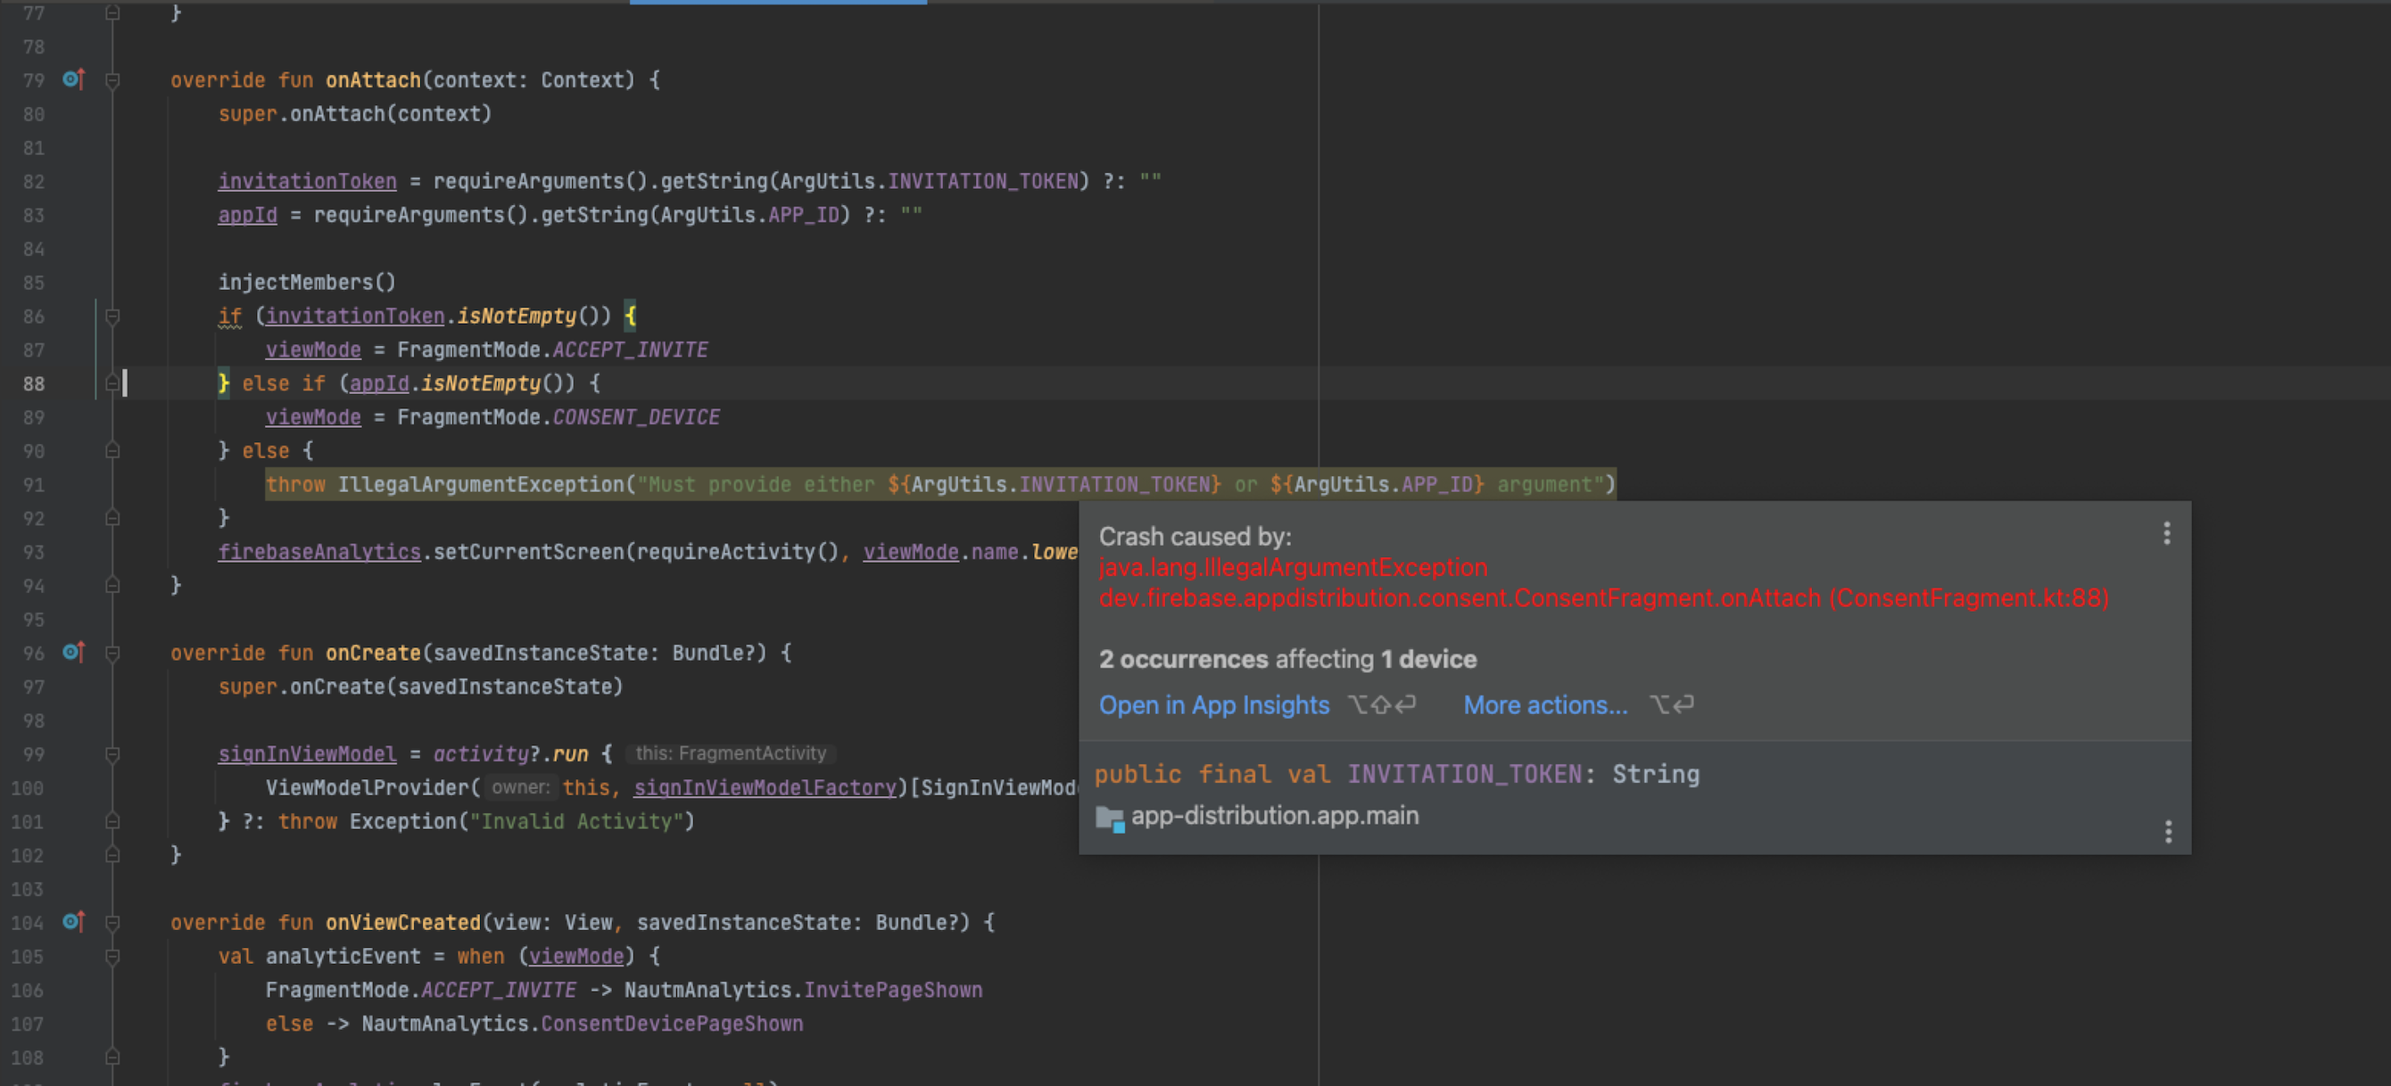The image size is (2391, 1086).
Task: Toggle gutter collapse on line 89
Action: 114,415
